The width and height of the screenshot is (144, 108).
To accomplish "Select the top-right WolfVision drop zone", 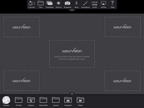I will 123,27.
